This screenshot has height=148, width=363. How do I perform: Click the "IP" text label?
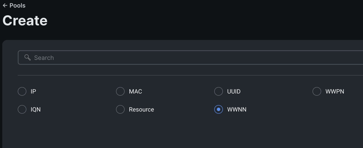click(33, 92)
